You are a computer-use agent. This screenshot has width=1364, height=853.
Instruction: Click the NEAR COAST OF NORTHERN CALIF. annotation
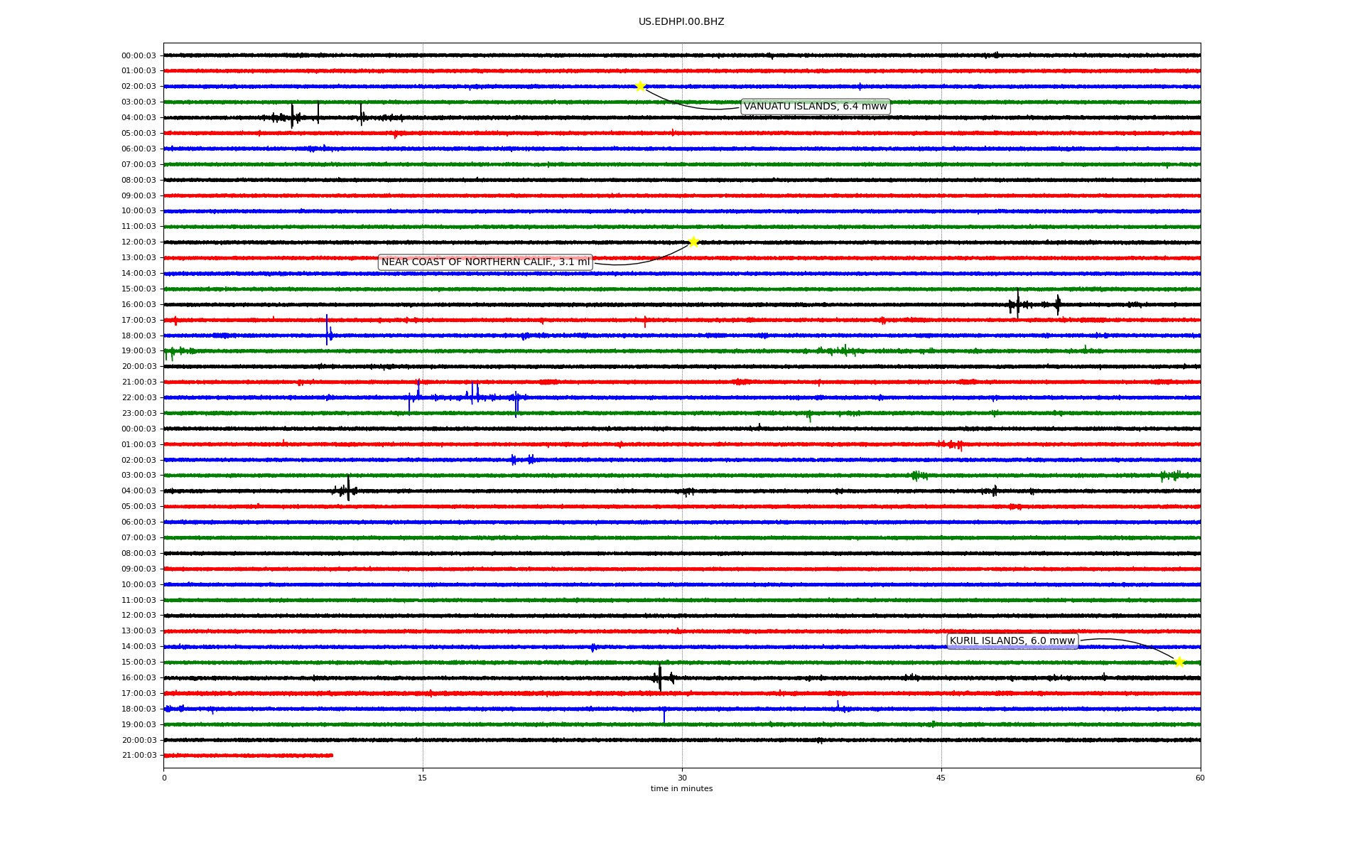point(485,262)
